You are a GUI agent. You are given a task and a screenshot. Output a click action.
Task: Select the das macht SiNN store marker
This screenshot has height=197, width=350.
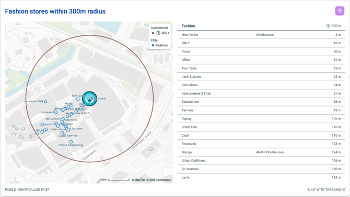pos(45,101)
